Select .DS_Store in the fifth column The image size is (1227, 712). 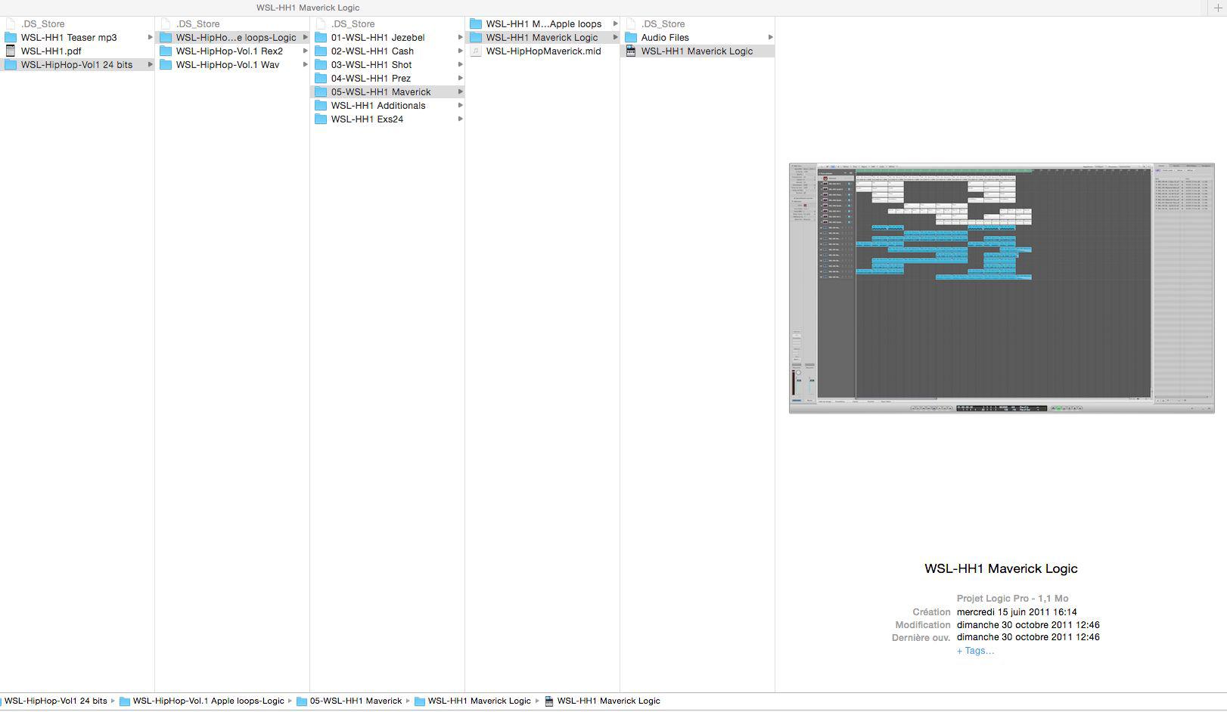[663, 23]
